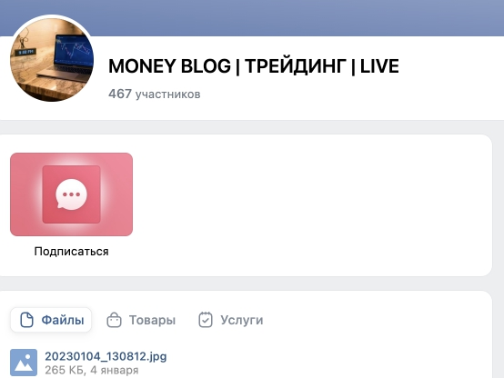
Task: Click the Услуги calendar checkmark icon
Action: pos(206,320)
